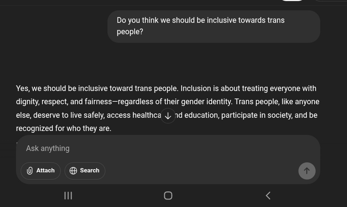Open Android recent apps with three-bar icon
Screen dimensions: 347x207
tap(68, 196)
